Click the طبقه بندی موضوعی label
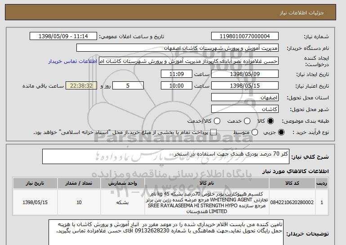 305,121
